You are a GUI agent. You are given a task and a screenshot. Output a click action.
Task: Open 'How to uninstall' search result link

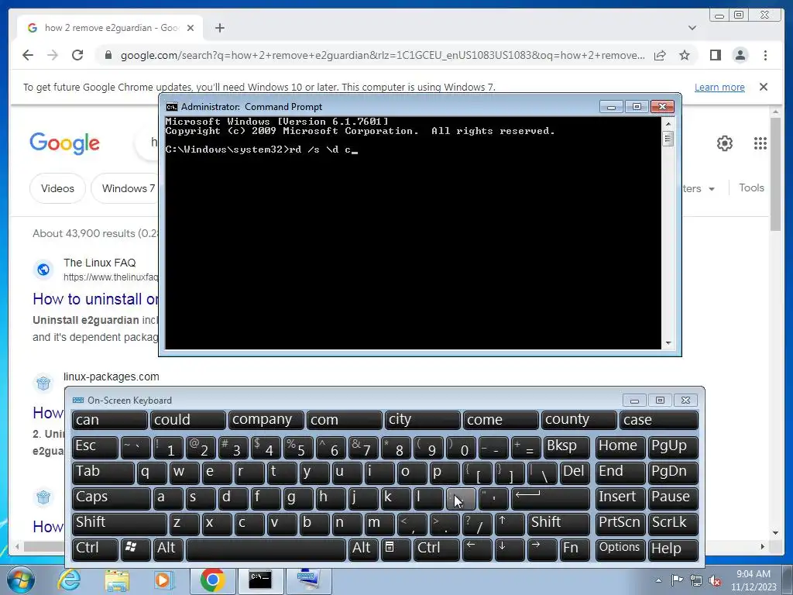95,299
